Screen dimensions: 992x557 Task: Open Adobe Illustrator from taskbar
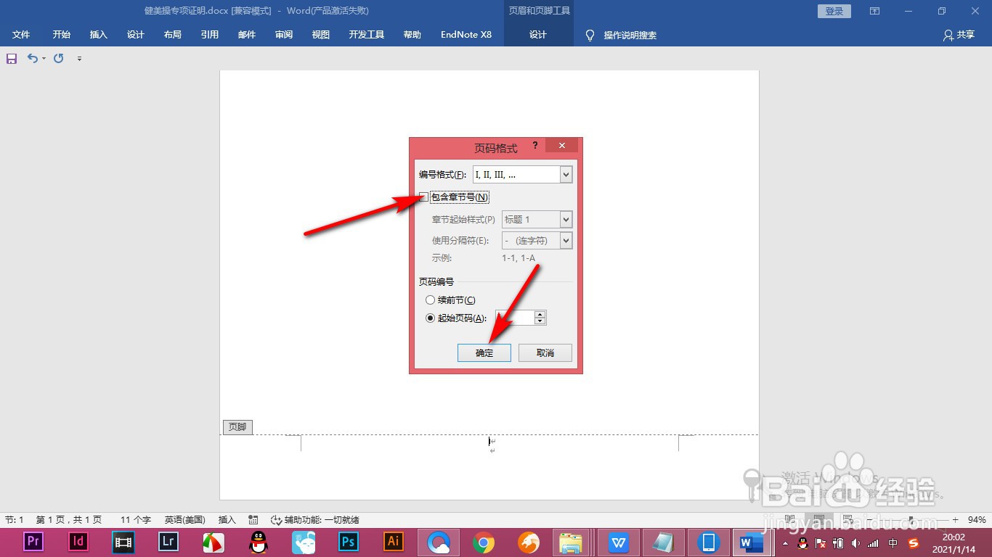tap(394, 542)
